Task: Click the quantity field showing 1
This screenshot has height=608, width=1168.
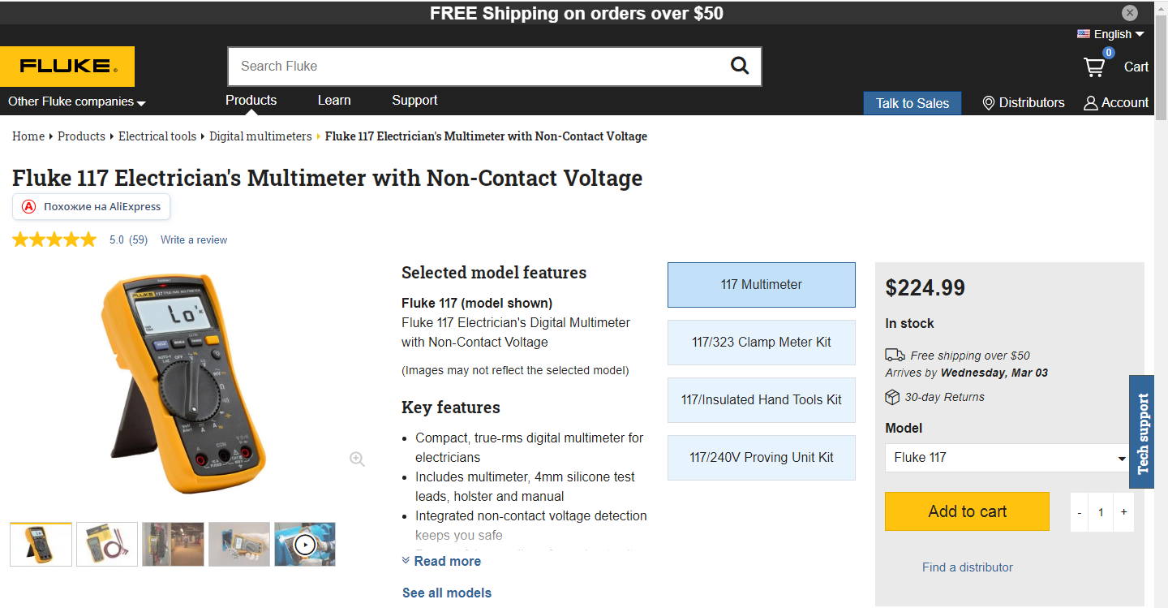Action: click(1101, 512)
